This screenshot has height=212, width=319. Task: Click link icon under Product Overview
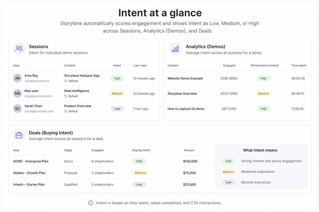pos(66,111)
